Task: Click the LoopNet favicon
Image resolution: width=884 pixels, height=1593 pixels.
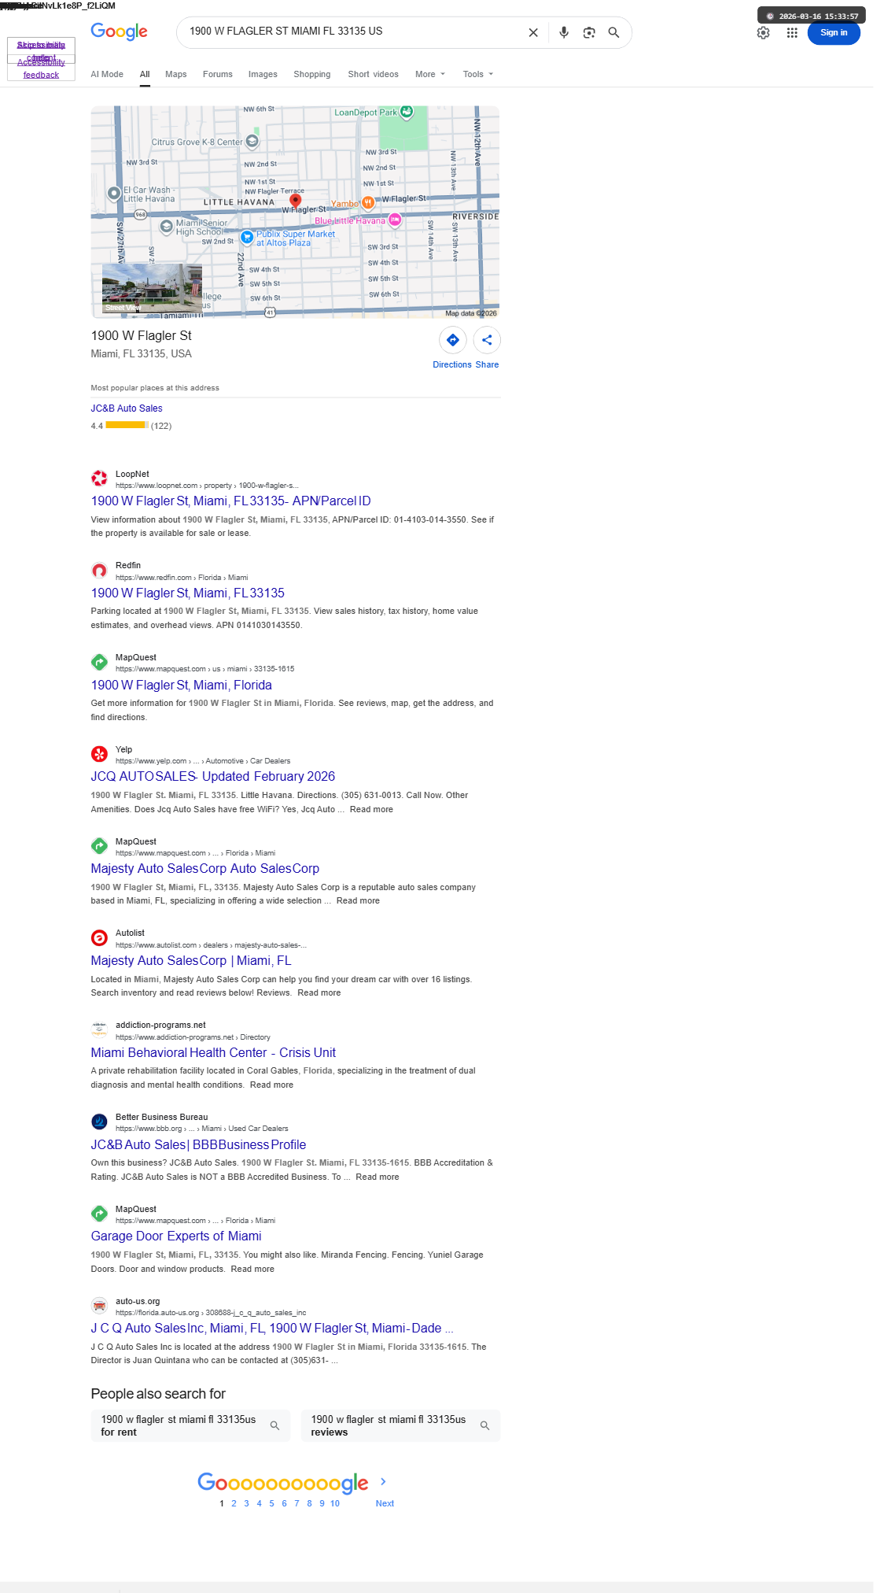Action: coord(99,479)
